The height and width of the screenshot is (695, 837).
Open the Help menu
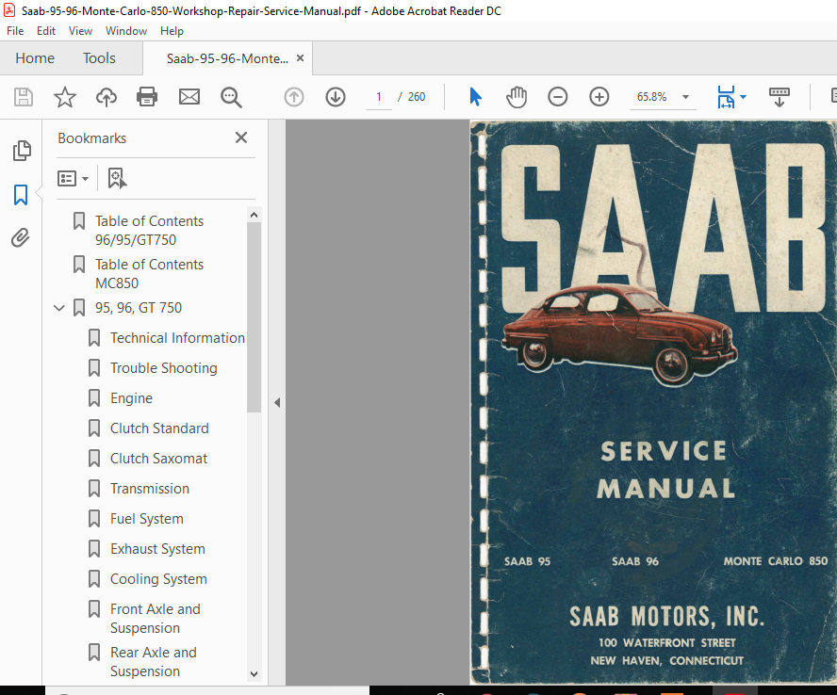click(x=172, y=31)
